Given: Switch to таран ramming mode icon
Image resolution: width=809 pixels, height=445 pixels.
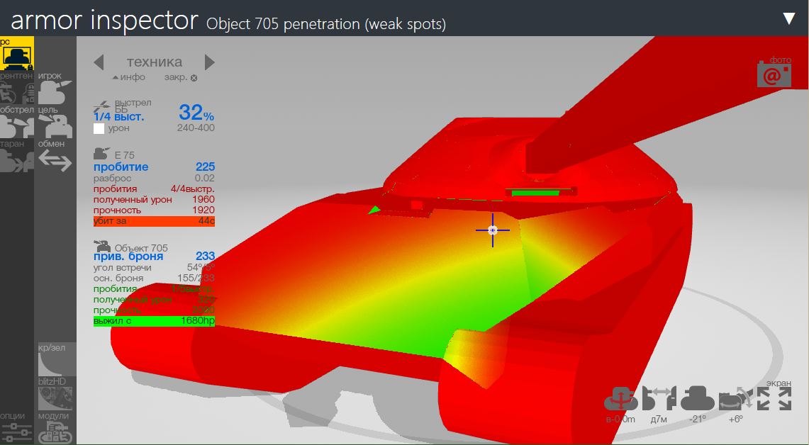Looking at the screenshot, I should click(x=17, y=156).
